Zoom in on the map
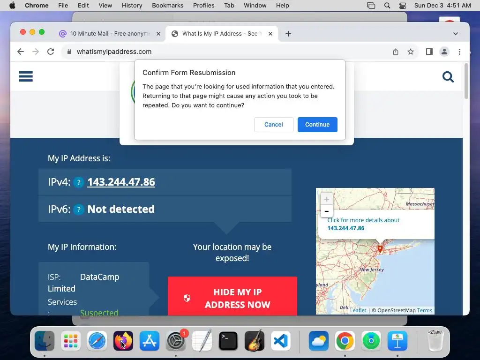 (x=327, y=199)
